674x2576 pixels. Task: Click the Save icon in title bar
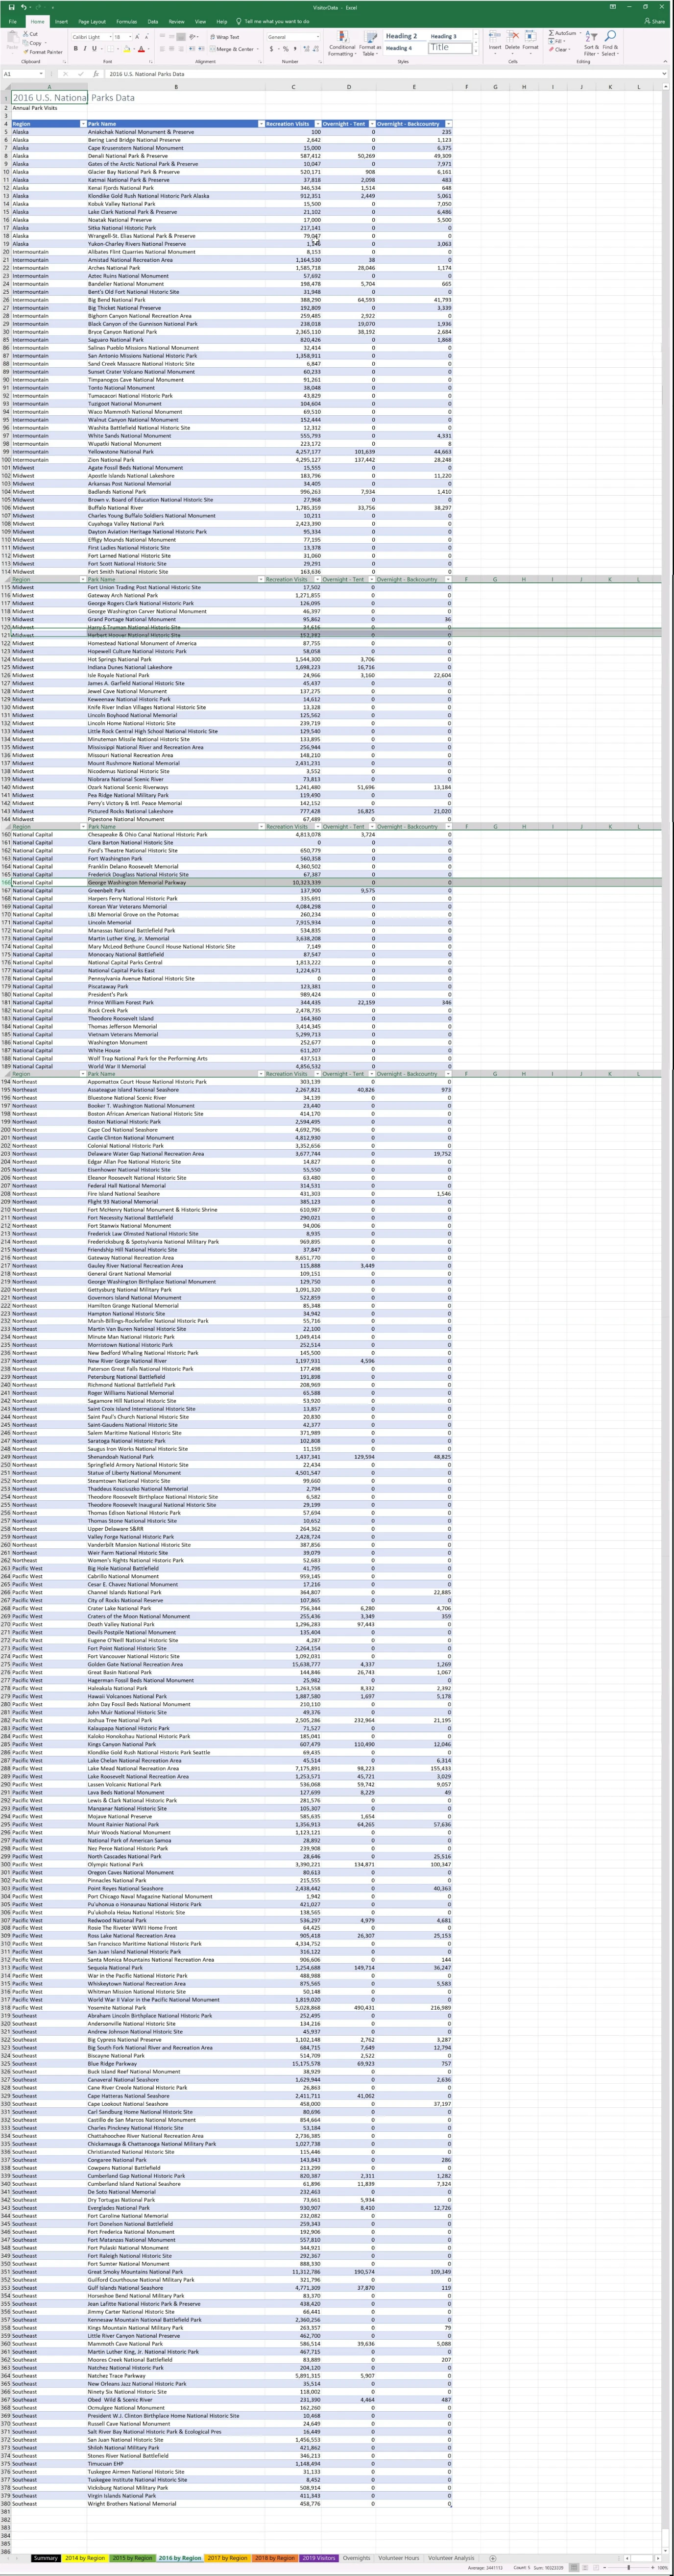(10, 7)
